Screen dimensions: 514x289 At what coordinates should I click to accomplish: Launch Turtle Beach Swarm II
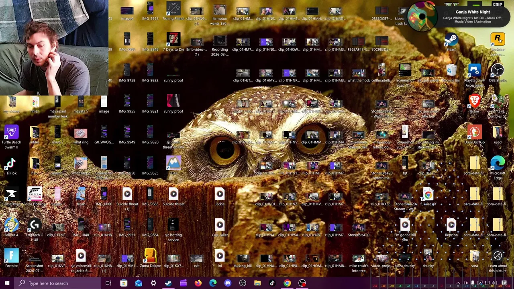click(11, 137)
